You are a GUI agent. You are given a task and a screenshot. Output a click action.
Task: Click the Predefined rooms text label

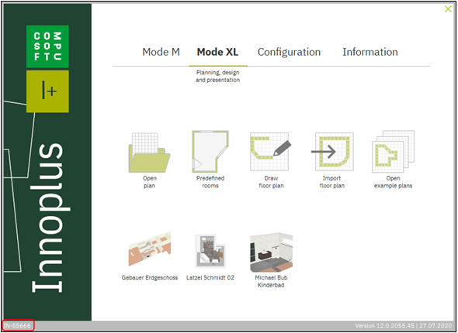click(210, 182)
